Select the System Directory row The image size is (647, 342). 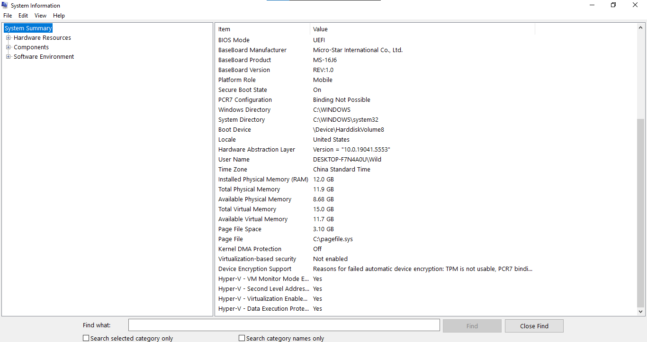pyautogui.click(x=375, y=120)
